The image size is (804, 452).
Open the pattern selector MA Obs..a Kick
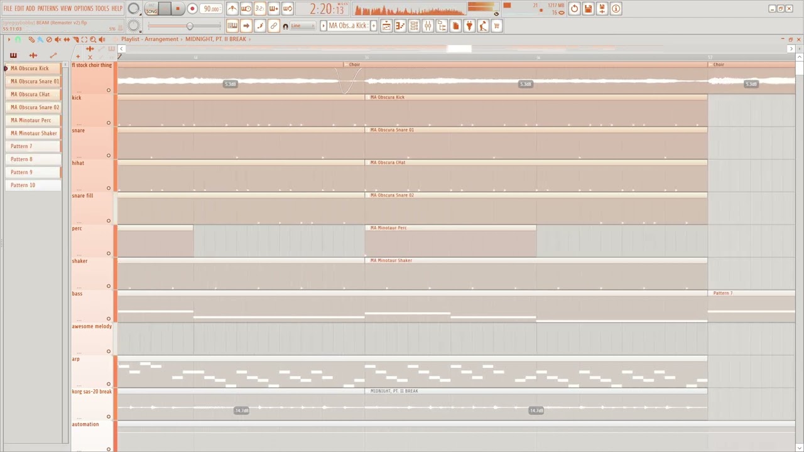coord(348,26)
